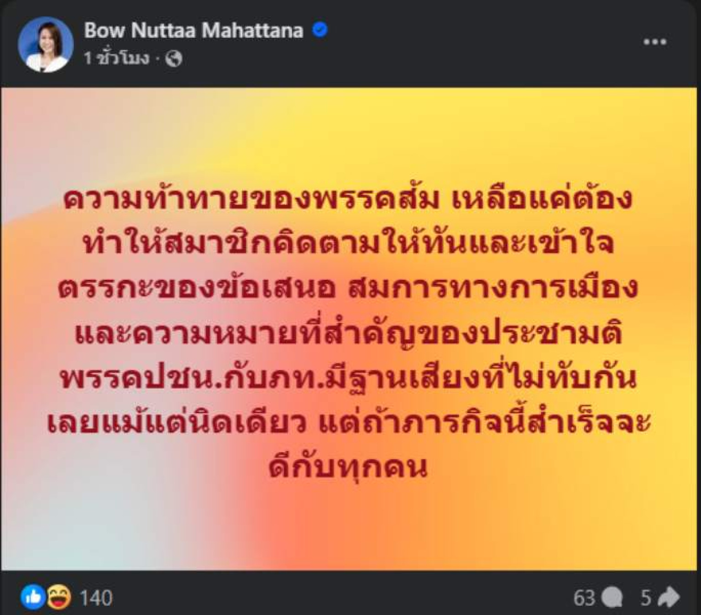
Task: Click the blue thumbs-up Like reaction icon
Action: [33, 597]
